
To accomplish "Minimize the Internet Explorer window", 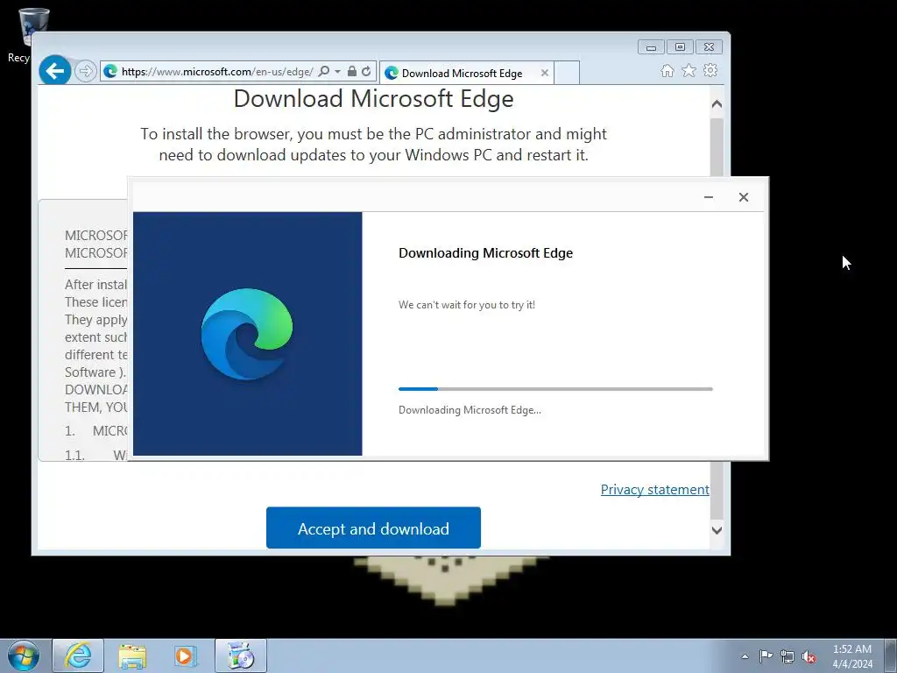I will 651,47.
